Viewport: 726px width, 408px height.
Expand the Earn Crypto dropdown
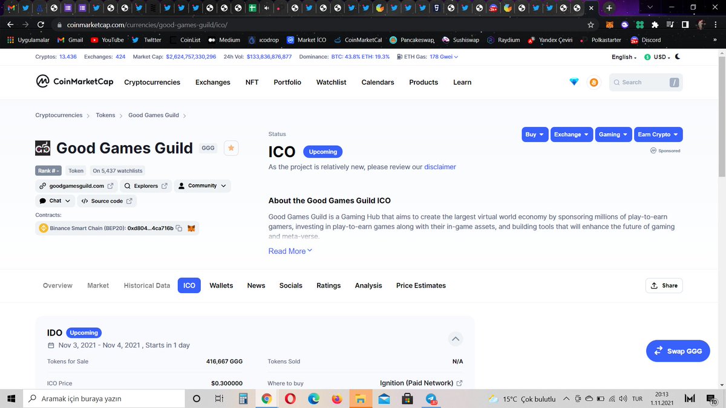point(658,134)
